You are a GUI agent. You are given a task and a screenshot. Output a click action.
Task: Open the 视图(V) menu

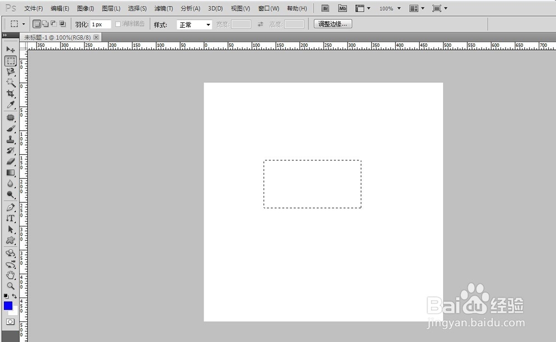point(240,8)
